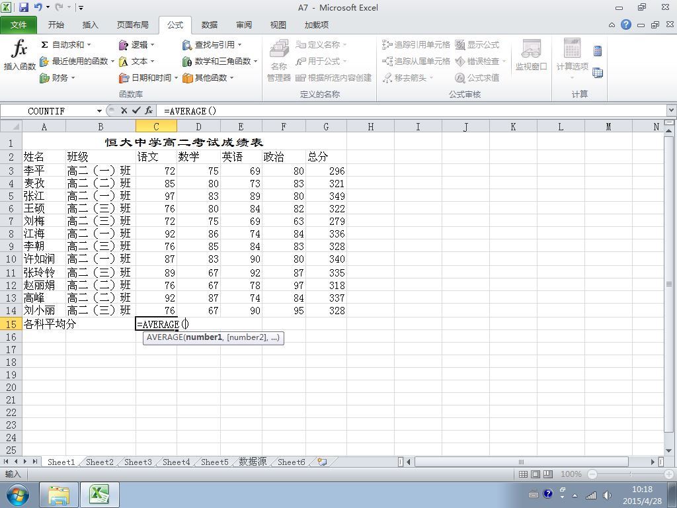Click the AVERAGE function name in the tooltip
677x508 pixels.
pos(165,337)
